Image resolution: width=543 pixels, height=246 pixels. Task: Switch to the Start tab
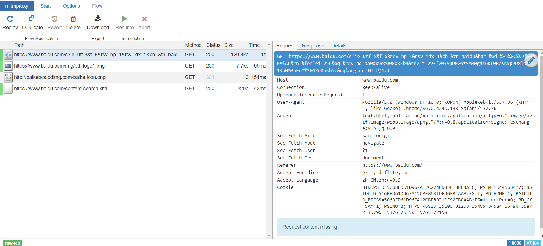[x=46, y=6]
